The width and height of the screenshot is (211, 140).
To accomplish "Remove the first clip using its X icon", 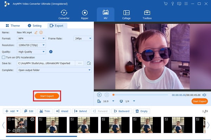I will click(x=32, y=119).
